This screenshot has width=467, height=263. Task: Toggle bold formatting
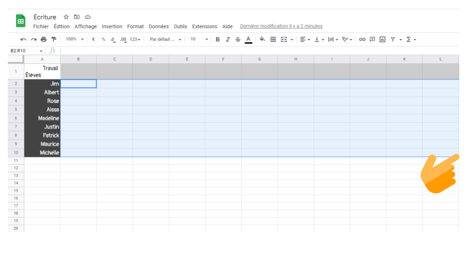217,39
